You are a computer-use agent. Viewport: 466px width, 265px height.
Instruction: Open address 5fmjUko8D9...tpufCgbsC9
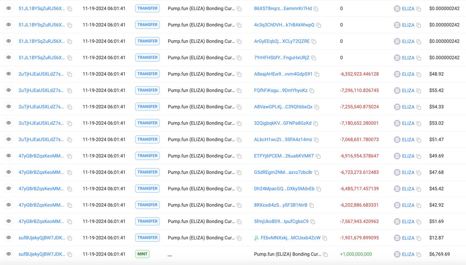(281, 221)
